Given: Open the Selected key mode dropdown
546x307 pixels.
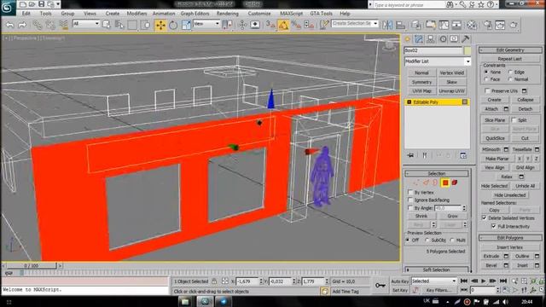Looking at the screenshot, I should tap(434, 281).
